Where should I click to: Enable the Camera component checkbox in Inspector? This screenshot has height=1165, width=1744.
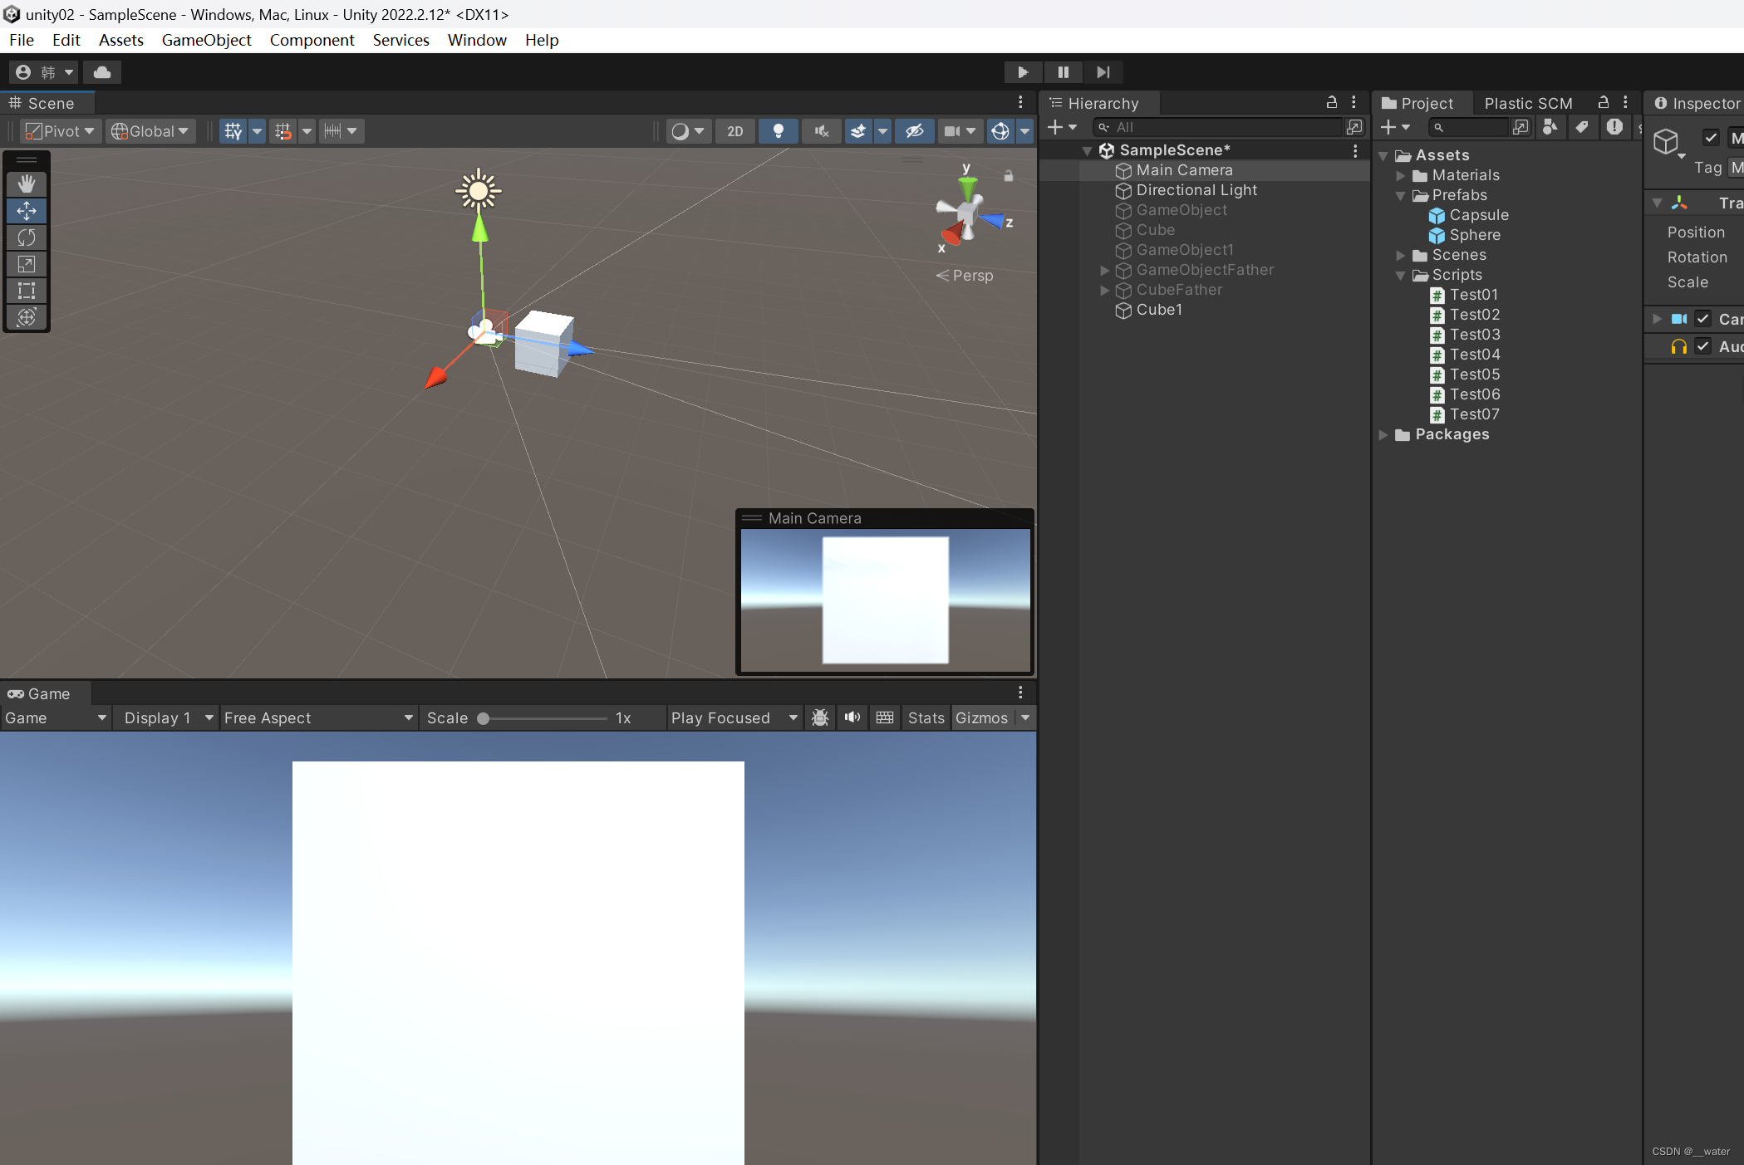pyautogui.click(x=1703, y=318)
